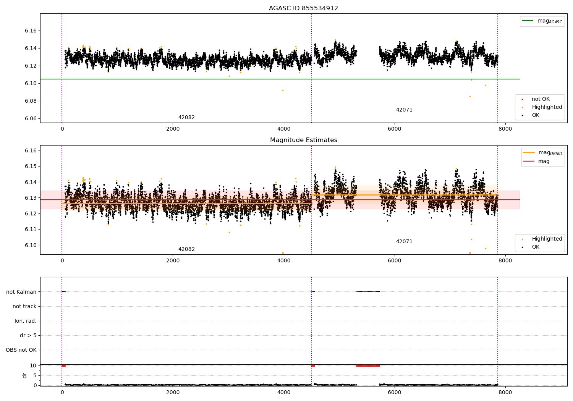This screenshot has width=573, height=401.
Task: Click 'OK' legend entry in top plot
Action: tap(536, 115)
